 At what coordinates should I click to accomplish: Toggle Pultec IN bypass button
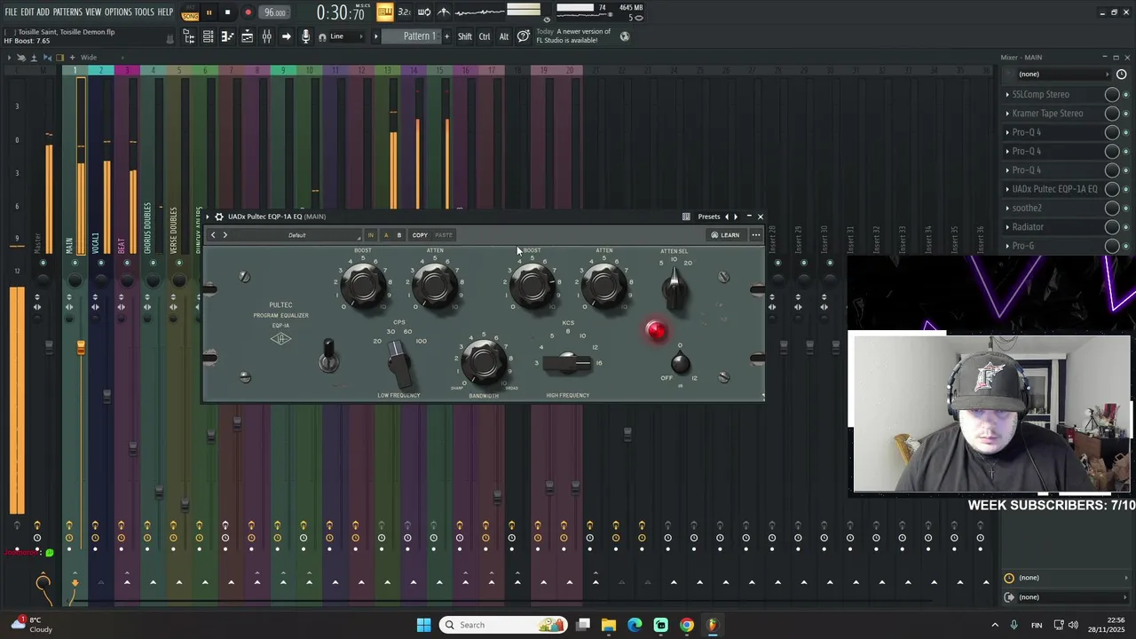pyautogui.click(x=371, y=235)
